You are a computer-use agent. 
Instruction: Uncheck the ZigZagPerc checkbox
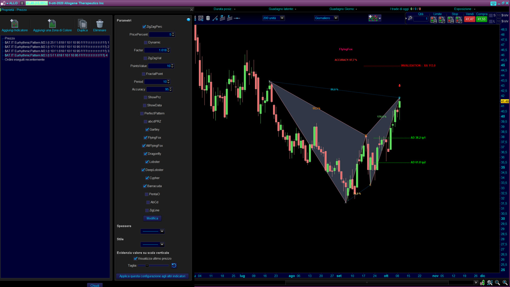[x=144, y=27]
